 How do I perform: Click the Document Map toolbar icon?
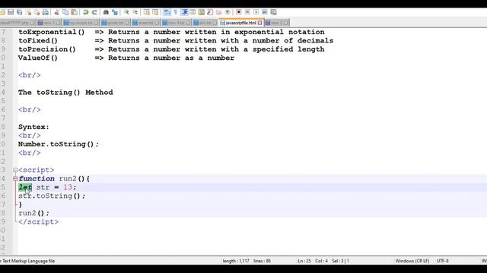point(201,12)
